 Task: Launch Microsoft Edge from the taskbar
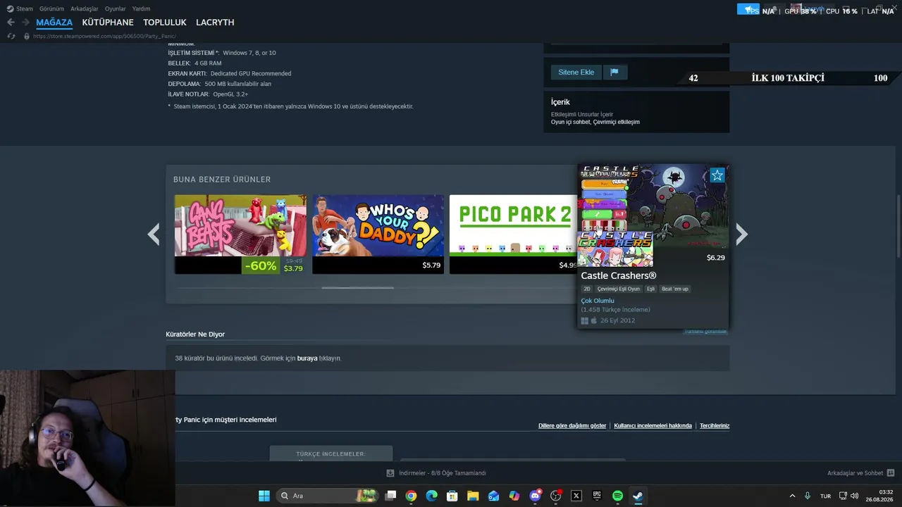tap(431, 496)
